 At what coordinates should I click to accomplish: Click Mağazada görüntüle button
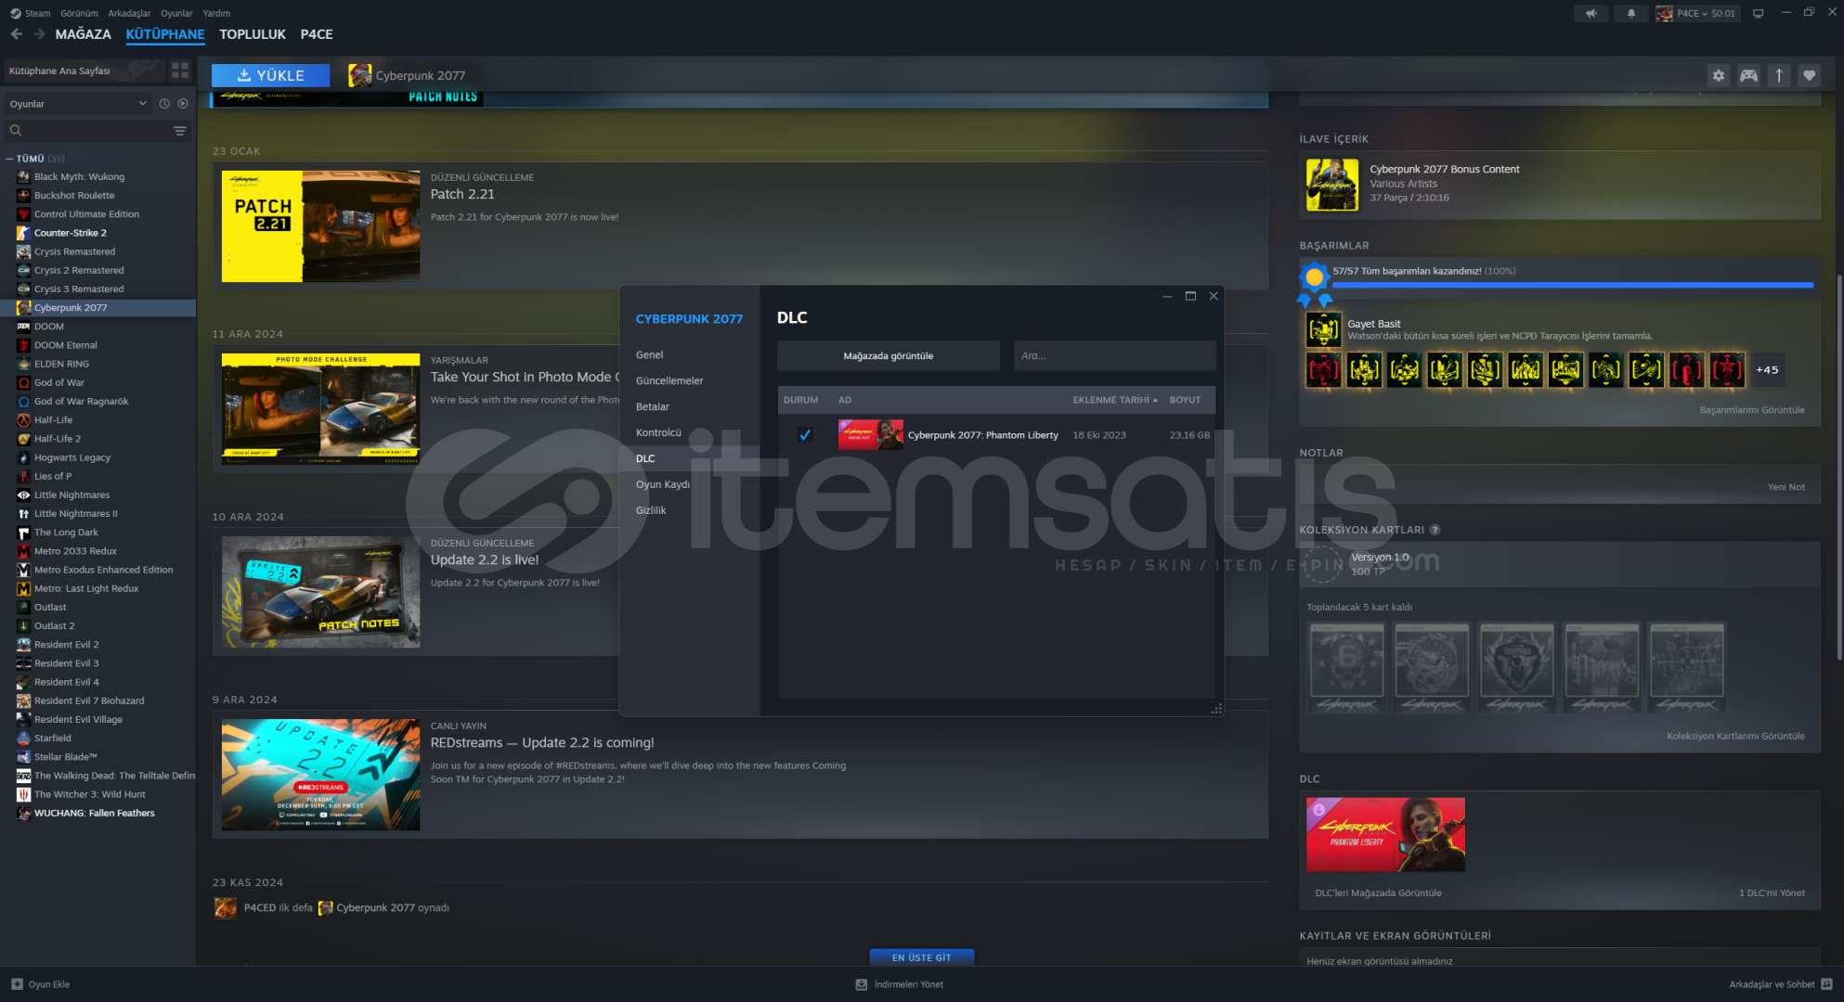click(x=888, y=355)
